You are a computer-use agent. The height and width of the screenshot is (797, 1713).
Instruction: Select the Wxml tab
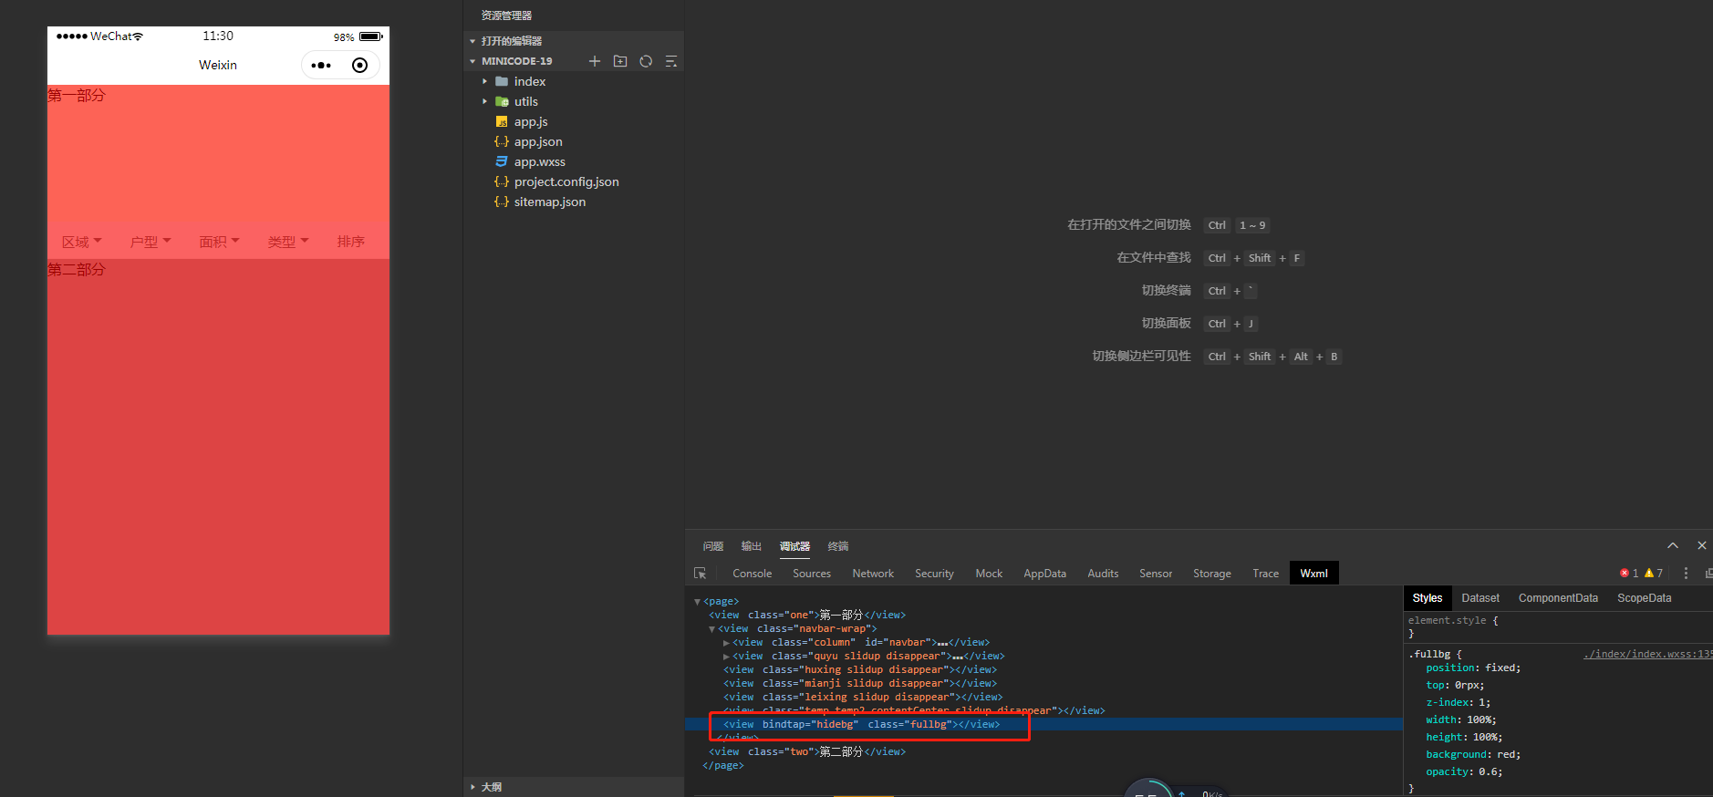coord(1313,574)
